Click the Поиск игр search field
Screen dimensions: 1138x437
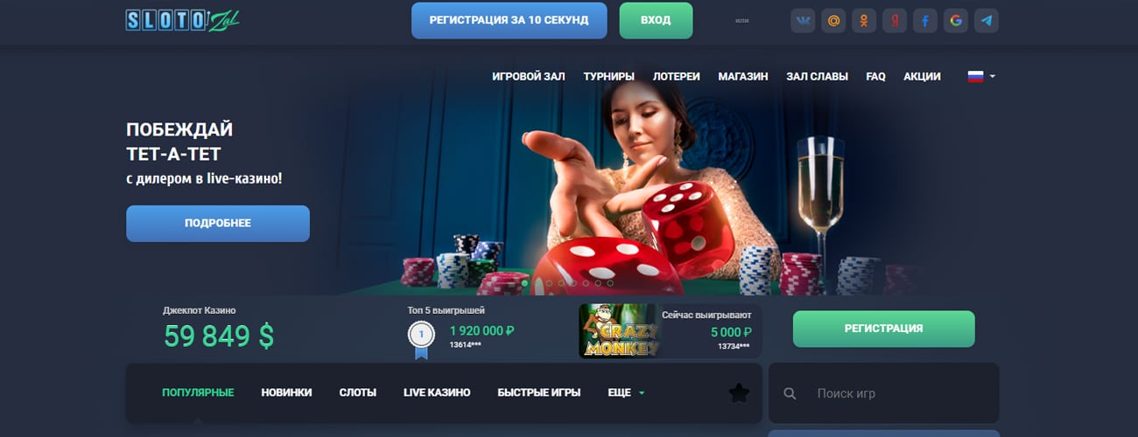coord(884,393)
